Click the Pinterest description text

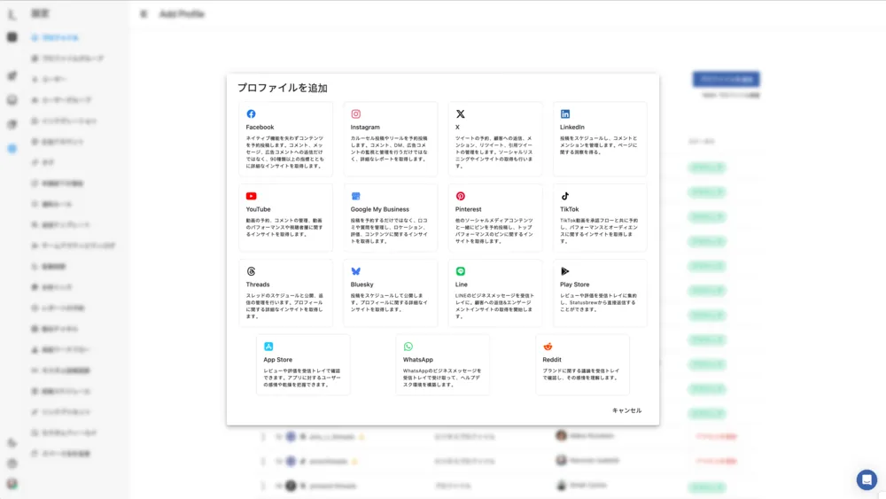494,230
